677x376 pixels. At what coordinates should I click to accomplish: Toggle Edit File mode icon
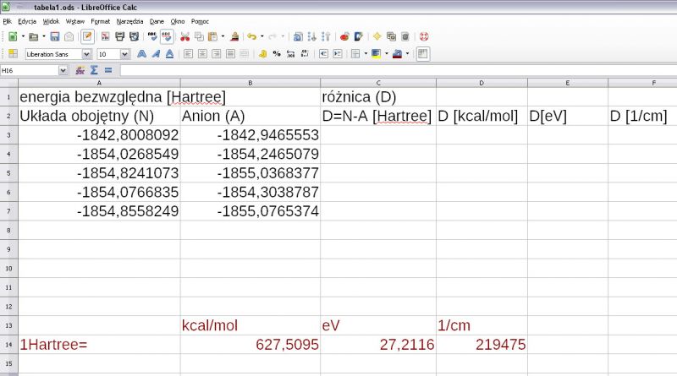[87, 36]
